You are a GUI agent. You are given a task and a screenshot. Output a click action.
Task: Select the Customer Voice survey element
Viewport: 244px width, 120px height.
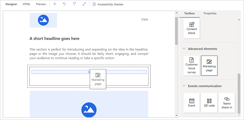click(192, 66)
